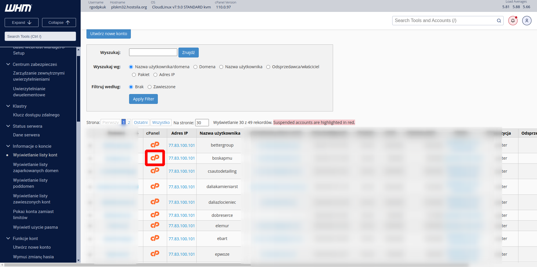537x267 pixels.
Task: Open cPanel icon for csautodetailing account
Action: (155, 170)
